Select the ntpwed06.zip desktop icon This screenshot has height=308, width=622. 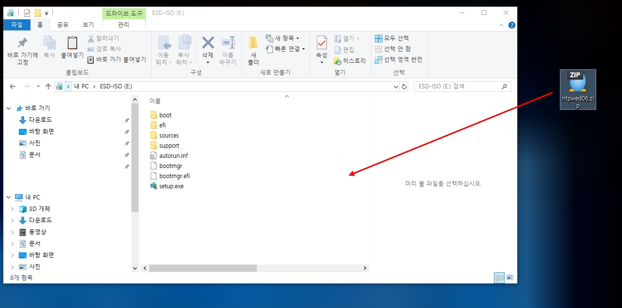[578, 89]
